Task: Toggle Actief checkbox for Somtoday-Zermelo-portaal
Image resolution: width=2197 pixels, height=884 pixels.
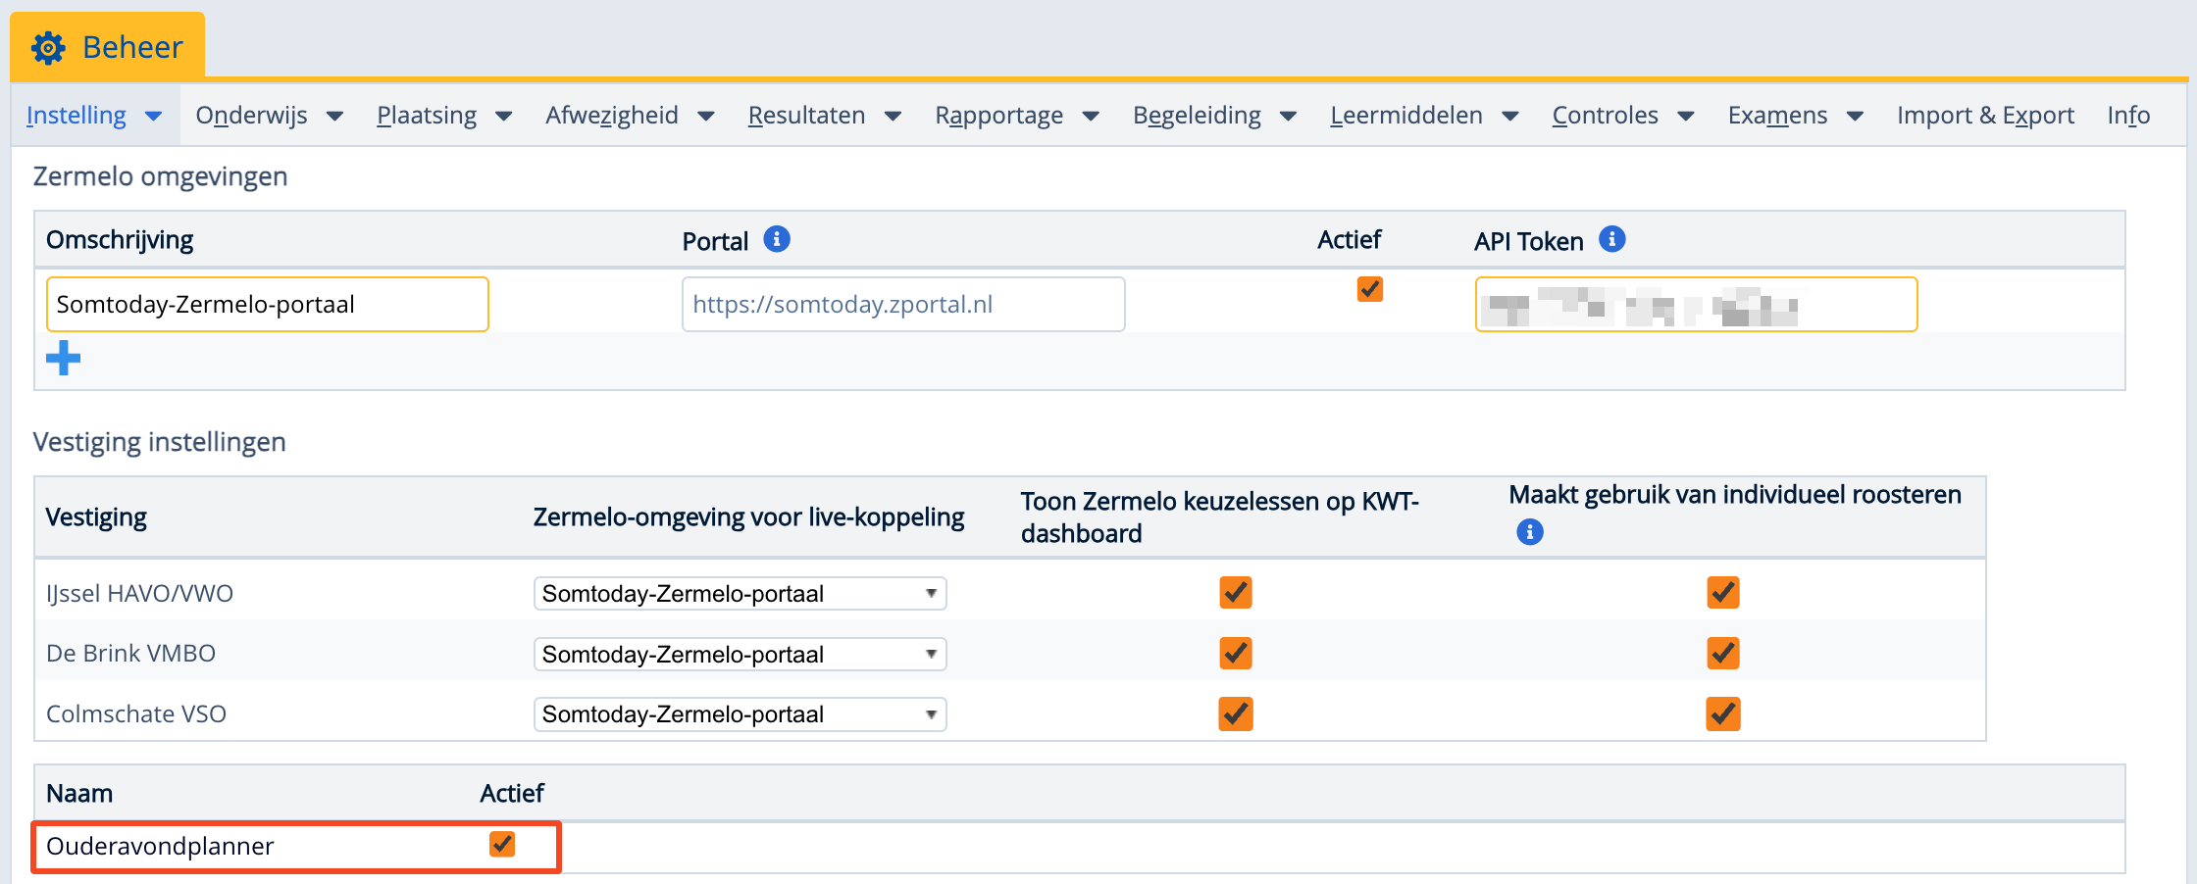Action: coord(1370,289)
